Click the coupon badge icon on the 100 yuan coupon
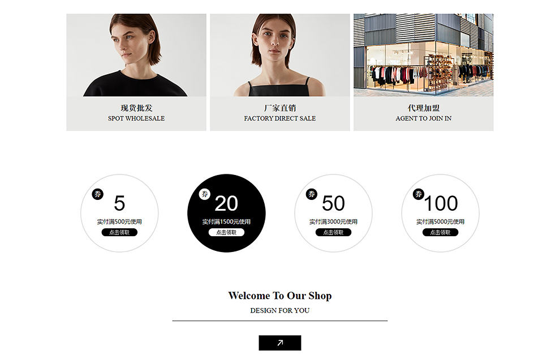560x363 pixels. (x=419, y=194)
